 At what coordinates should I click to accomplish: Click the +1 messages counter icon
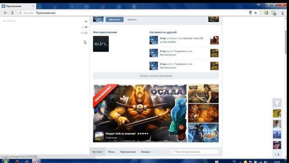[x=84, y=27]
